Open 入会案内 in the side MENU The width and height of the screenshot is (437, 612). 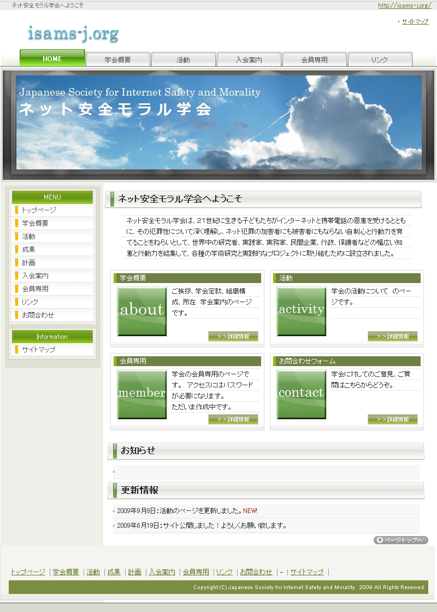tap(52, 275)
